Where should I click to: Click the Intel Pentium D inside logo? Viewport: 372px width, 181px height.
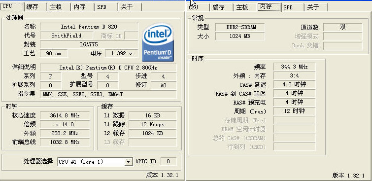(x=158, y=42)
